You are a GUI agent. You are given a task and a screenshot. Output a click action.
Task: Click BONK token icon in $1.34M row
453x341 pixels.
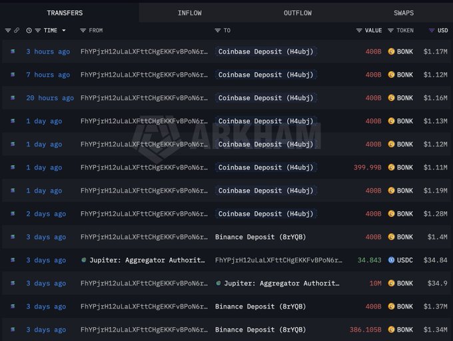(x=391, y=330)
